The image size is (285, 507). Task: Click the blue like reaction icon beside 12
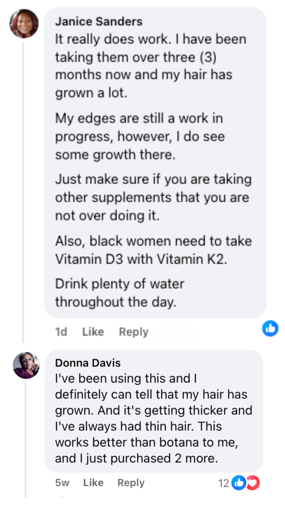tap(239, 483)
